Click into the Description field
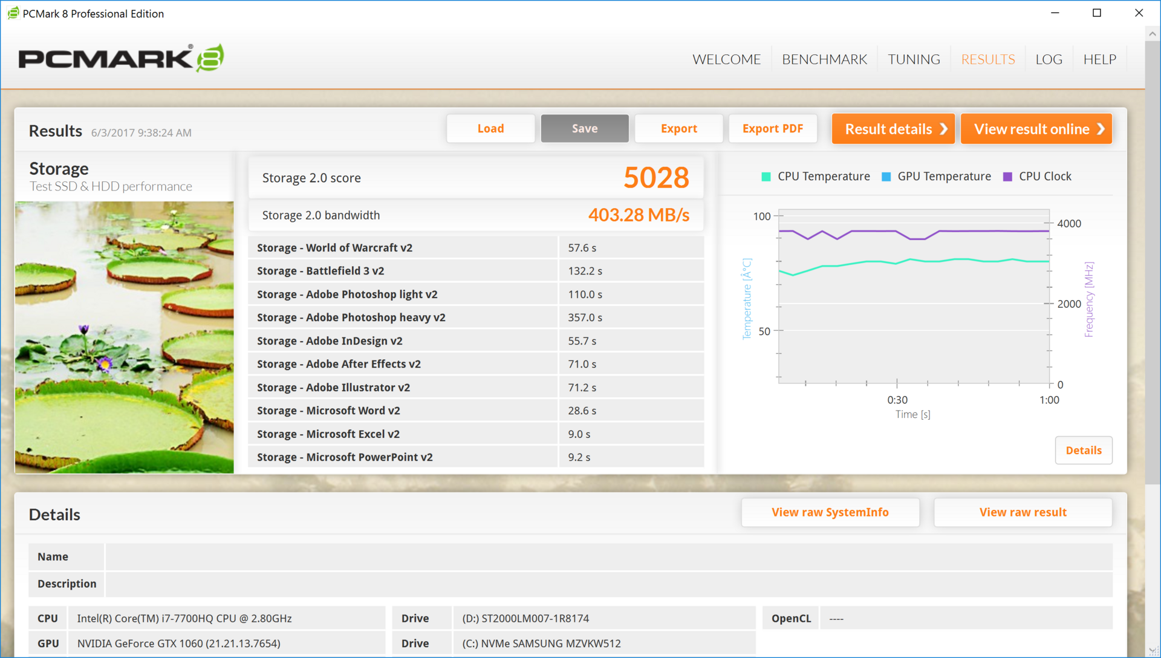 pyautogui.click(x=609, y=584)
